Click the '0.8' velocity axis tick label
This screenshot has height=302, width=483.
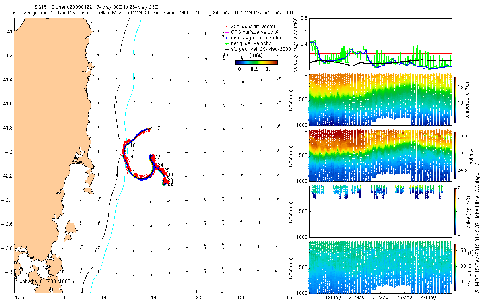[x=303, y=18]
